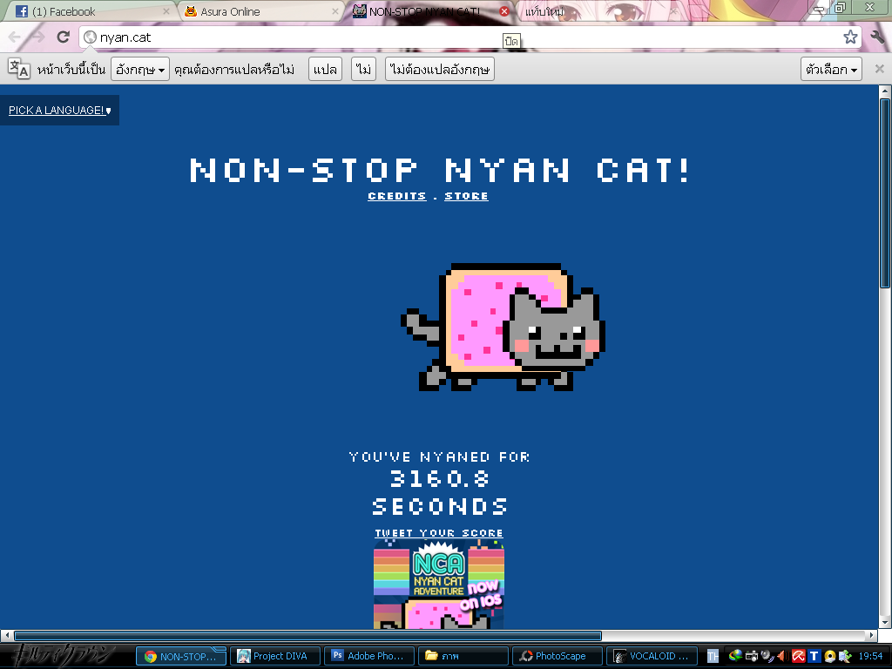Open Chrome wrench settings menu

point(877,37)
